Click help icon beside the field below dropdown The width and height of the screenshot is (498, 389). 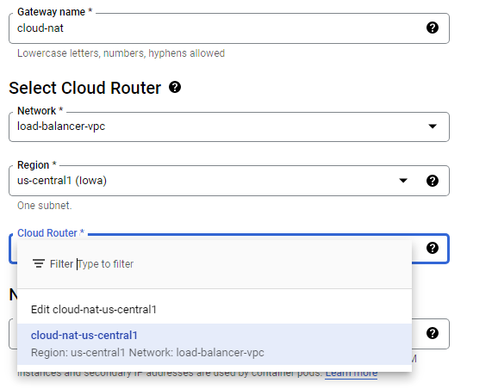pyautogui.click(x=433, y=333)
